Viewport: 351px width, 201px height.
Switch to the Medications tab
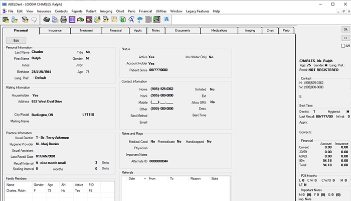pos(219,31)
